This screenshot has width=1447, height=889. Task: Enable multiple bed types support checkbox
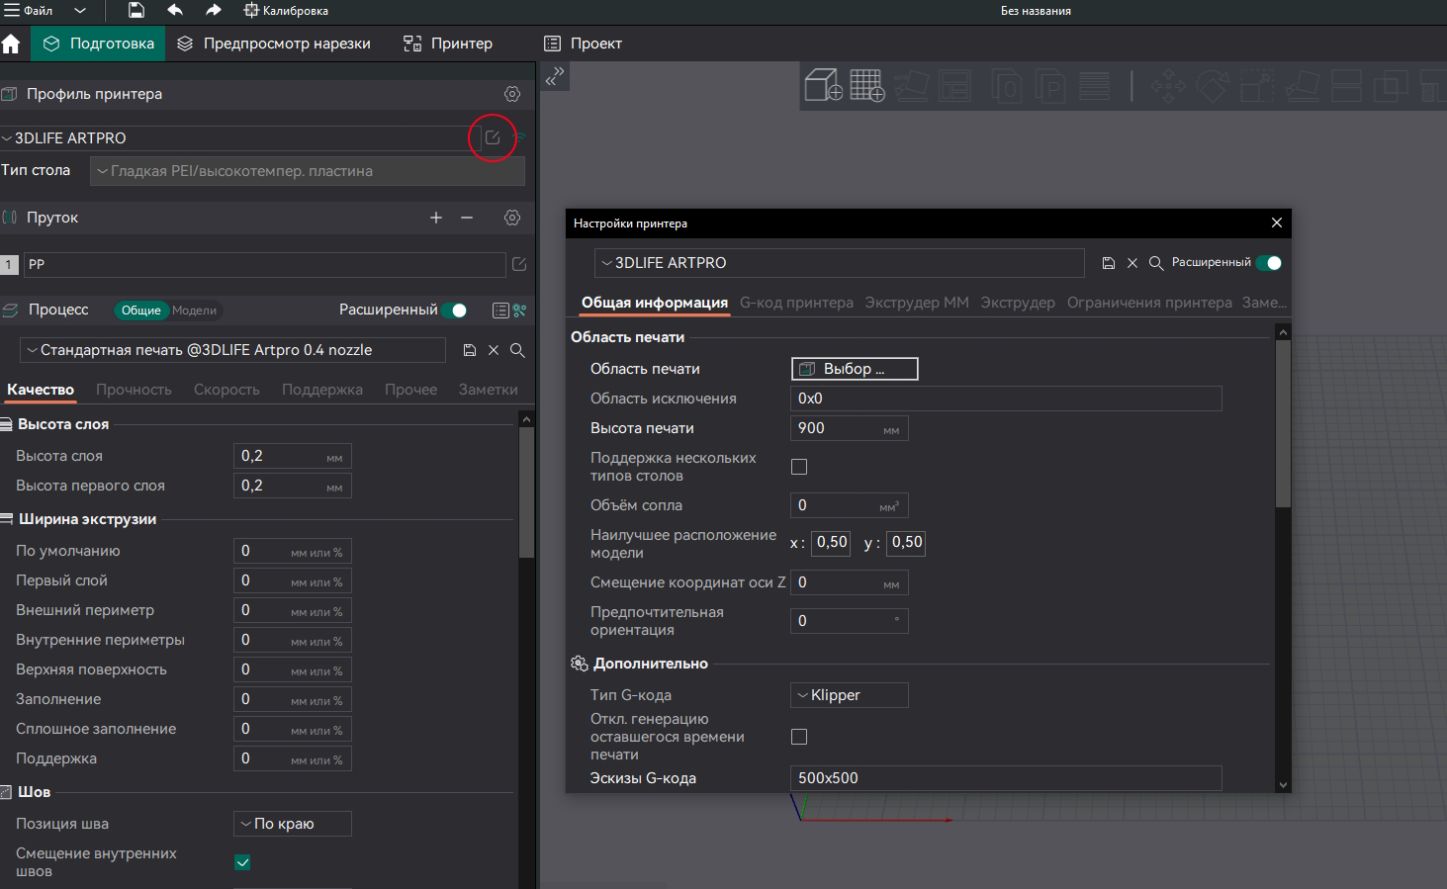pyautogui.click(x=799, y=467)
